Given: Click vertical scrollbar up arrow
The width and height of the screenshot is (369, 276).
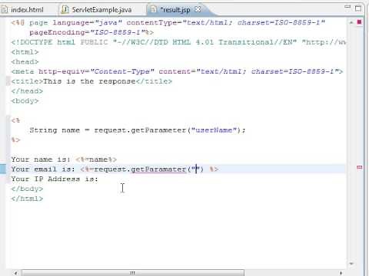Looking at the screenshot, I should (x=351, y=22).
